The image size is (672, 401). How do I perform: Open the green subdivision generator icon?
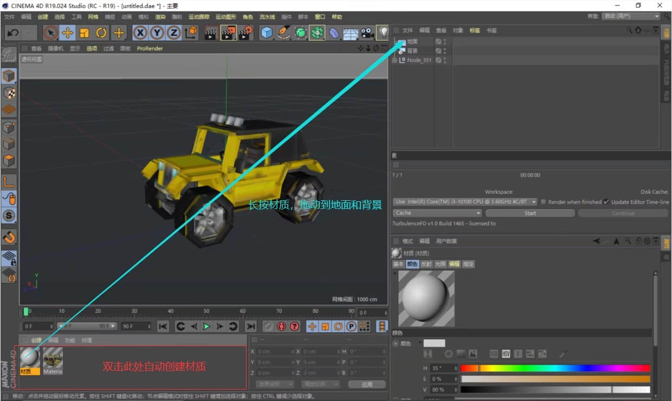(300, 33)
